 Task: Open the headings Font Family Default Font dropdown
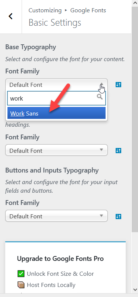coord(56,150)
